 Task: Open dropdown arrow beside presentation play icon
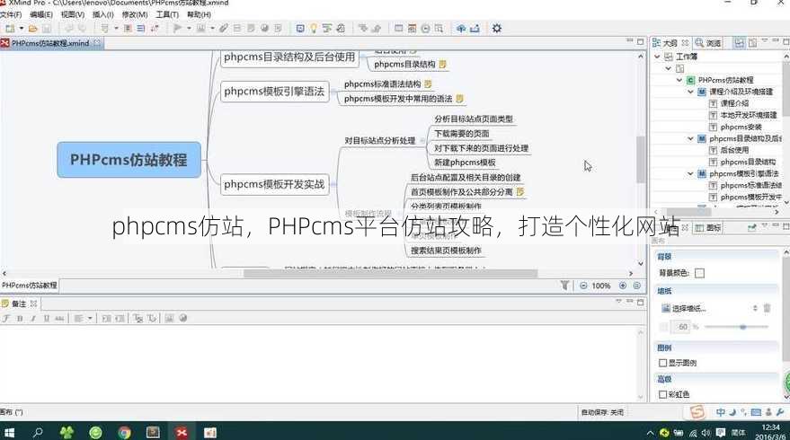[189, 28]
